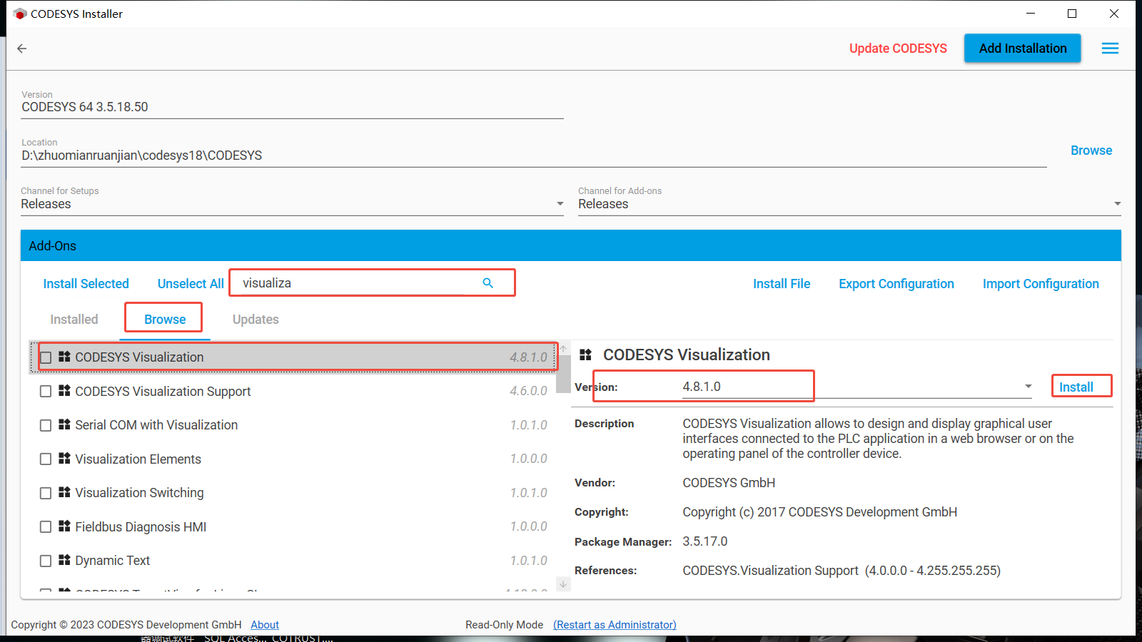Click package icon beside Fieldbus Diagnosis HMI
1142x642 pixels.
click(x=64, y=526)
